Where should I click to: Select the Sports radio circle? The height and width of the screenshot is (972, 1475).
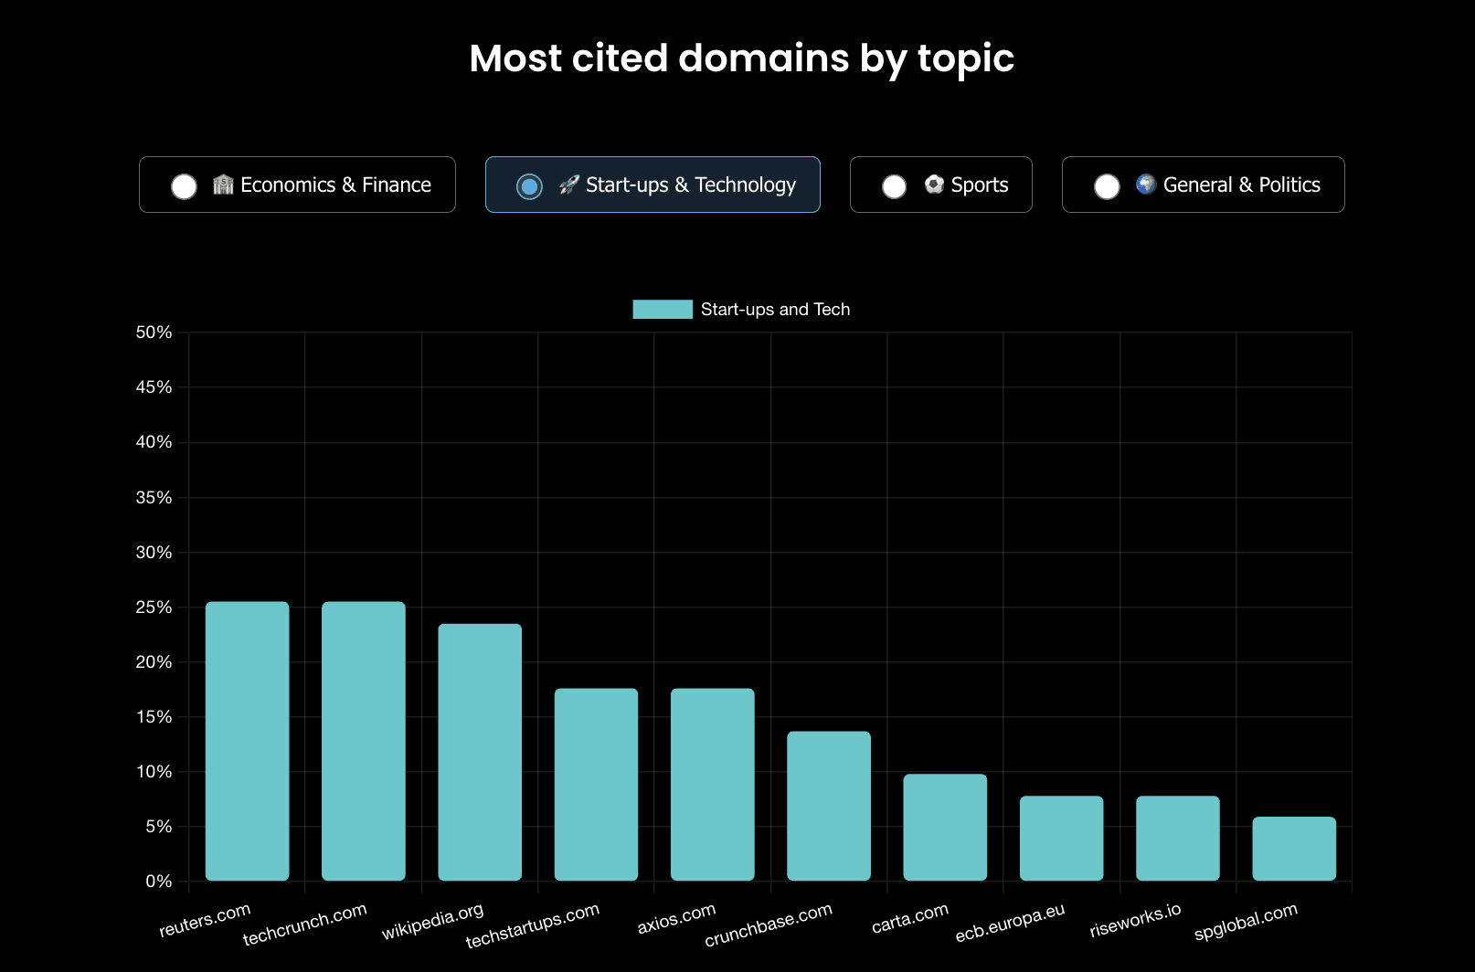894,186
